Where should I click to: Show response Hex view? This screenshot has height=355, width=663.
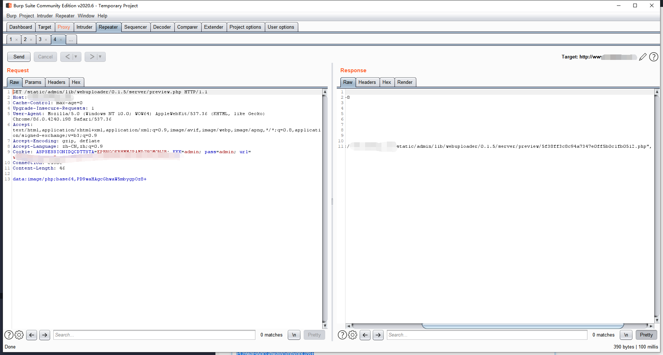click(x=387, y=82)
